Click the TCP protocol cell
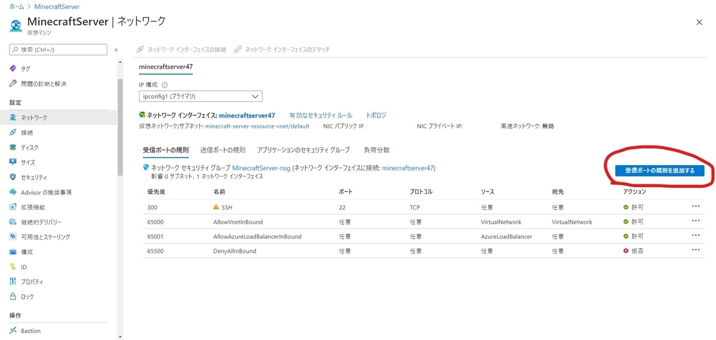 [415, 207]
